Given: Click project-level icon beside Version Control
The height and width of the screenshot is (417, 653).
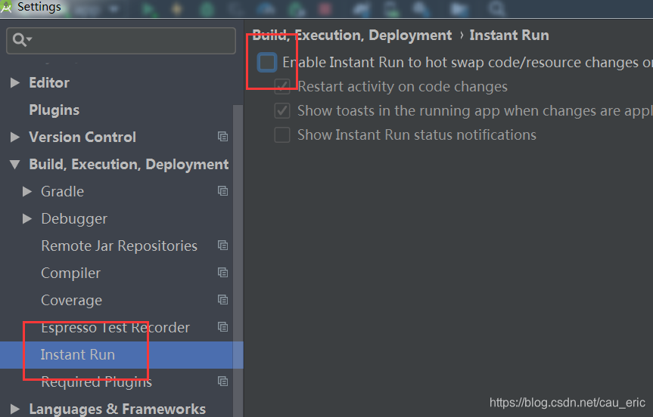Looking at the screenshot, I should point(222,137).
